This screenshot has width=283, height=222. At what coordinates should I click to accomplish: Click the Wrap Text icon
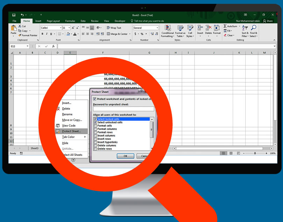coord(108,28)
